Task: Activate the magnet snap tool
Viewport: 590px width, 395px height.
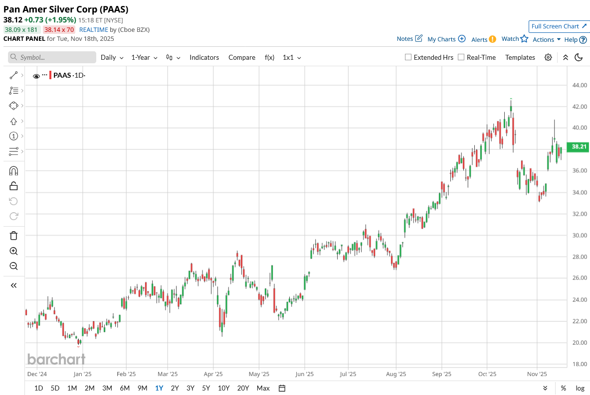Action: [x=13, y=171]
